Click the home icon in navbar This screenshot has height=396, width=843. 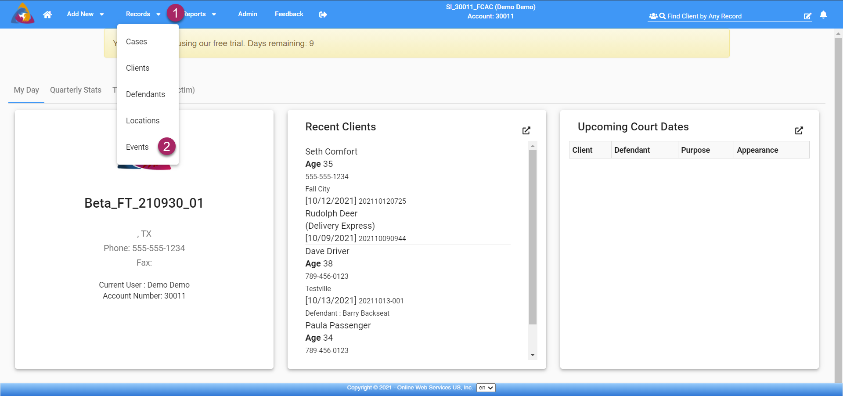click(x=47, y=14)
